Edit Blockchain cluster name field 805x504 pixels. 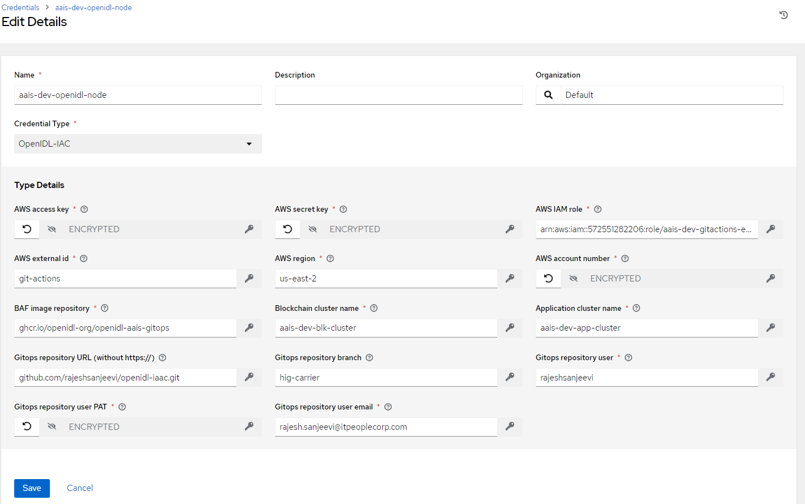(x=386, y=328)
